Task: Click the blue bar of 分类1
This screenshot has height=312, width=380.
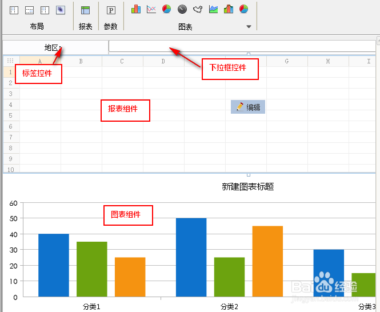Action: click(x=54, y=265)
